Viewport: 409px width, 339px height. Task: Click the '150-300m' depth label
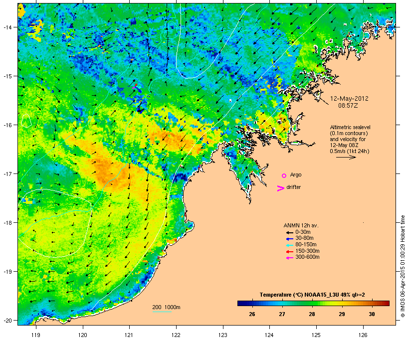click(x=307, y=251)
